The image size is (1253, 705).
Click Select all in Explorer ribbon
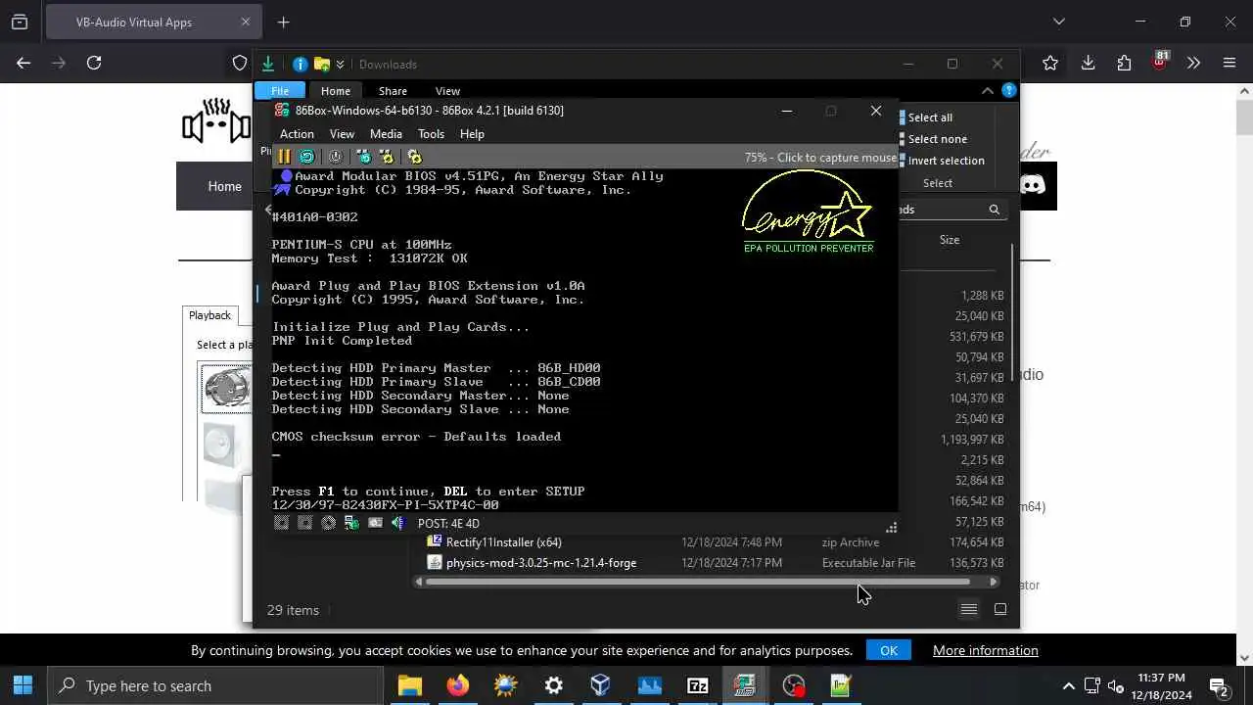click(x=924, y=117)
